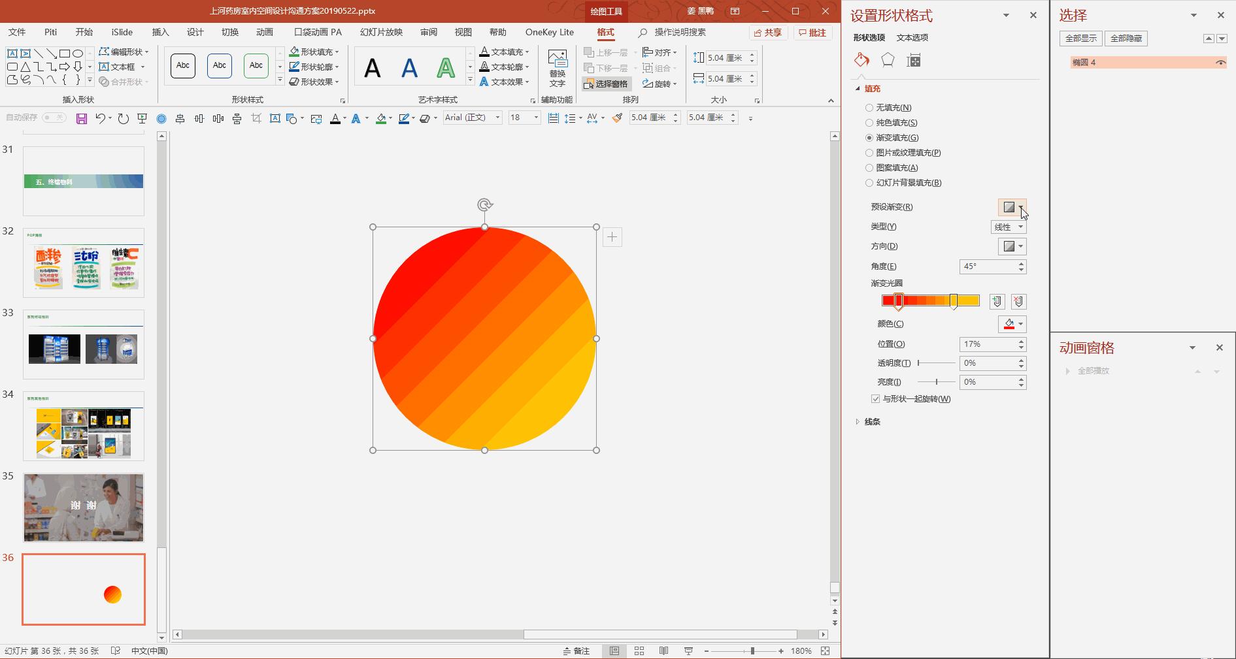Click the Fill & Line paint bucket icon
Screen dimensions: 1236x659
[x=861, y=61]
